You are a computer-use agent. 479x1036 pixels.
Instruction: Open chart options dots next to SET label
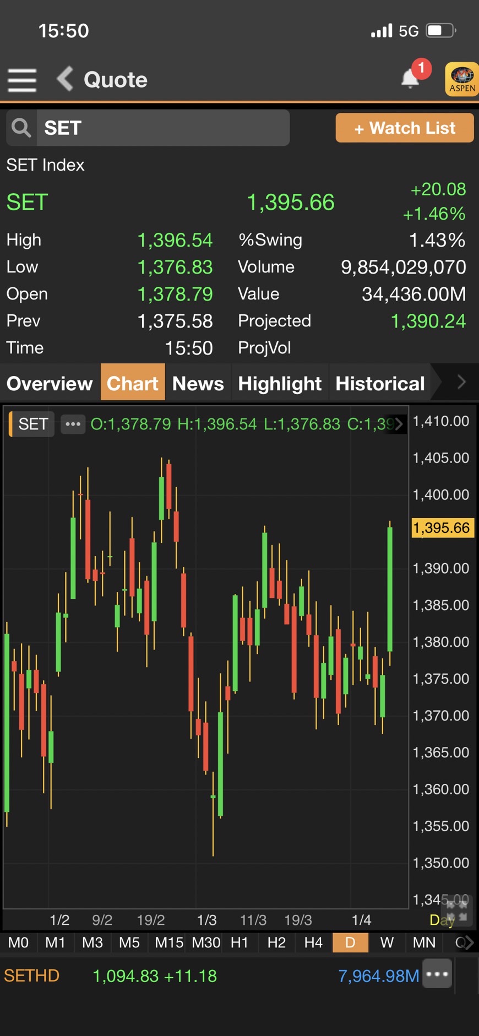pyautogui.click(x=73, y=424)
